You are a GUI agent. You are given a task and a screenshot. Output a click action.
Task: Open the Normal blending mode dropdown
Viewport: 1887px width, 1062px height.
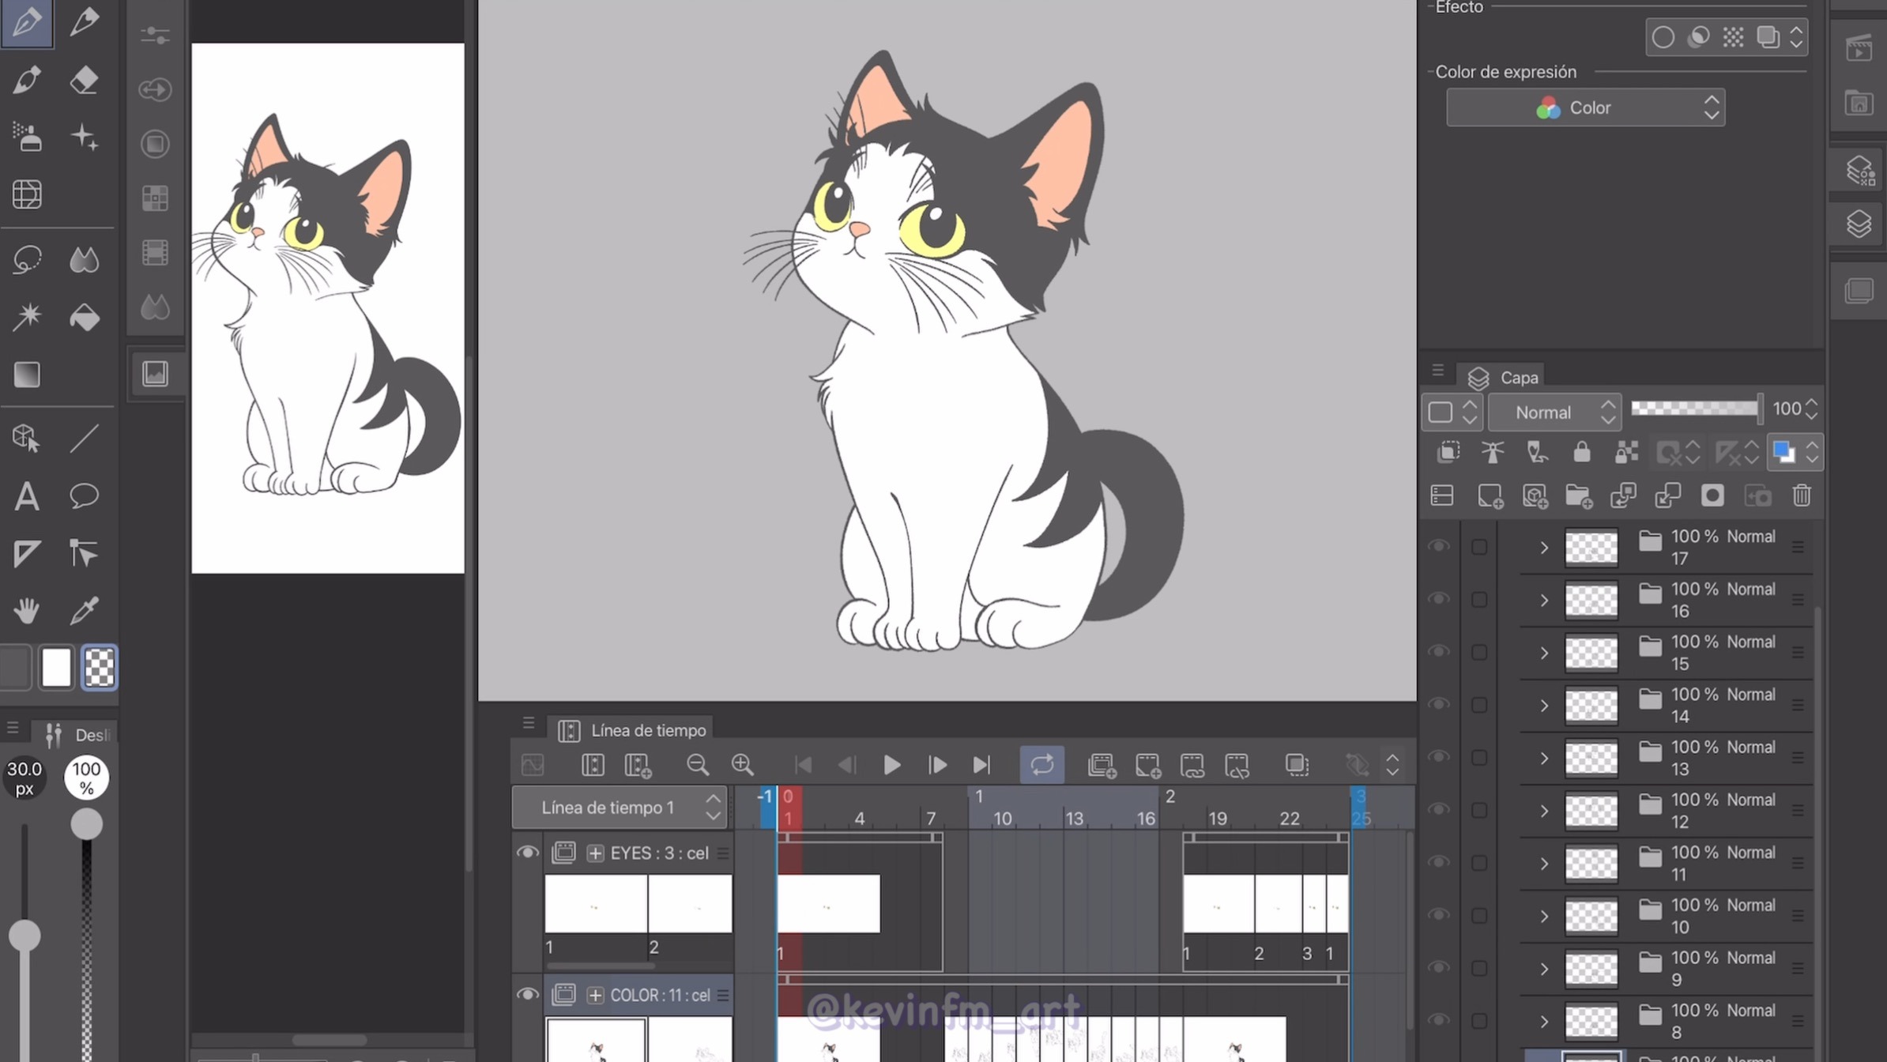coord(1555,412)
